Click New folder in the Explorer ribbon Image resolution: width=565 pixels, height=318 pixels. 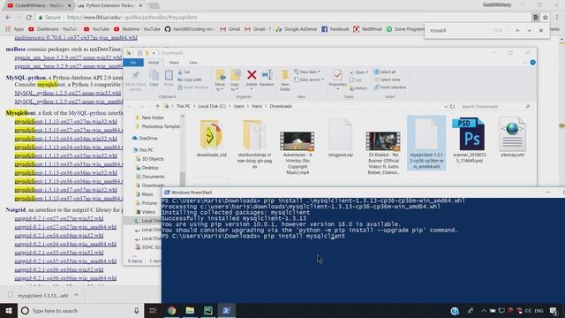coord(284,80)
